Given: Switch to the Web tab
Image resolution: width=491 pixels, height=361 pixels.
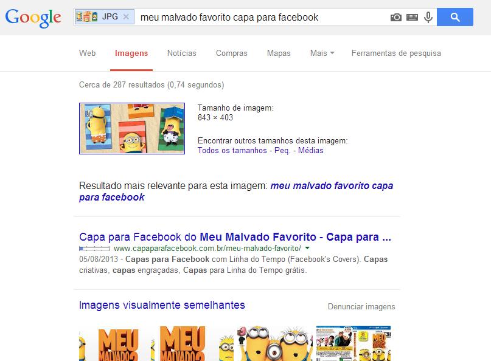Looking at the screenshot, I should pos(88,53).
